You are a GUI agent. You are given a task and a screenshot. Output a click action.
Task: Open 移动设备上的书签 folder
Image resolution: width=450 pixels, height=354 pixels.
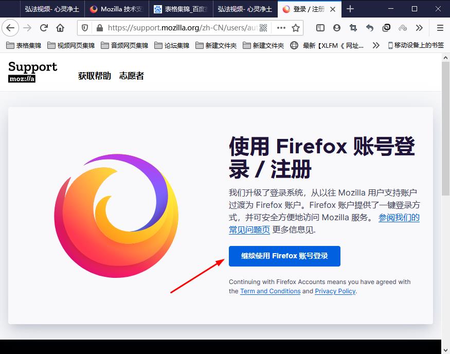point(416,45)
